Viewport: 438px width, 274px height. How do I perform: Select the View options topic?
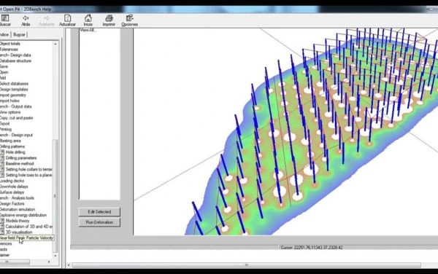[10, 112]
